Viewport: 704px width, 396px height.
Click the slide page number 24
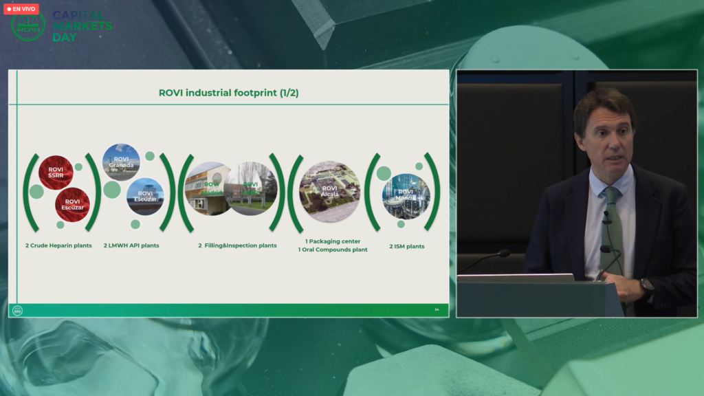coord(437,309)
